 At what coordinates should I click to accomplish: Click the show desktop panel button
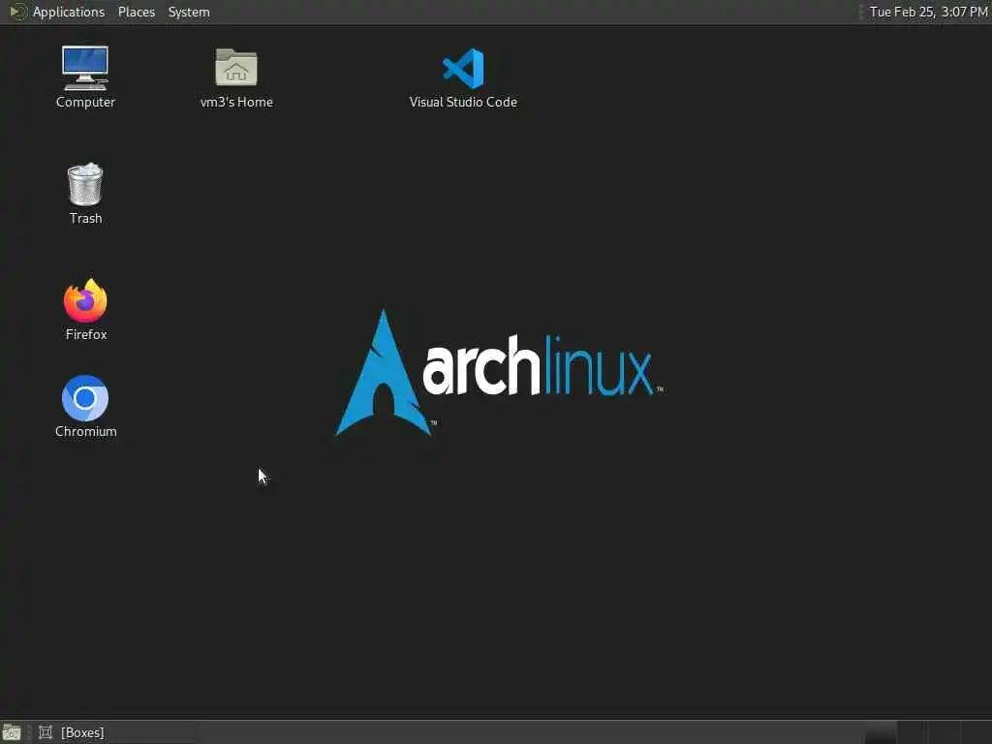pyautogui.click(x=12, y=732)
